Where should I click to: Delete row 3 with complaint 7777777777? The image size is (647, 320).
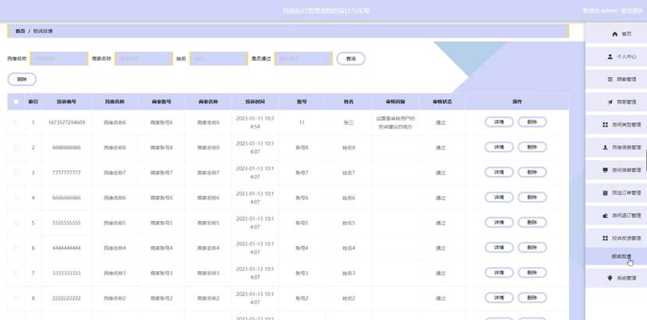[x=532, y=172]
